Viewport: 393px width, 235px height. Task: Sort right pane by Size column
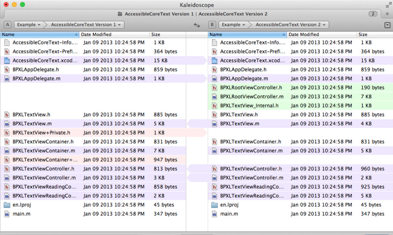[x=373, y=34]
